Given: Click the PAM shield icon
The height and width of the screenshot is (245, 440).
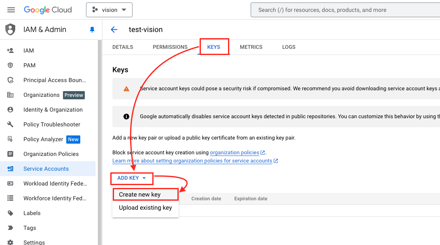Looking at the screenshot, I should point(10,65).
